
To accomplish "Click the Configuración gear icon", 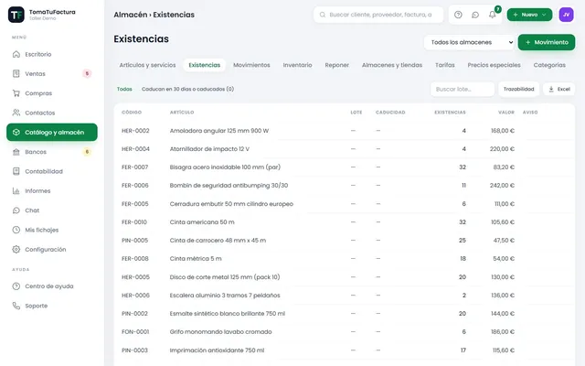I will [16, 249].
